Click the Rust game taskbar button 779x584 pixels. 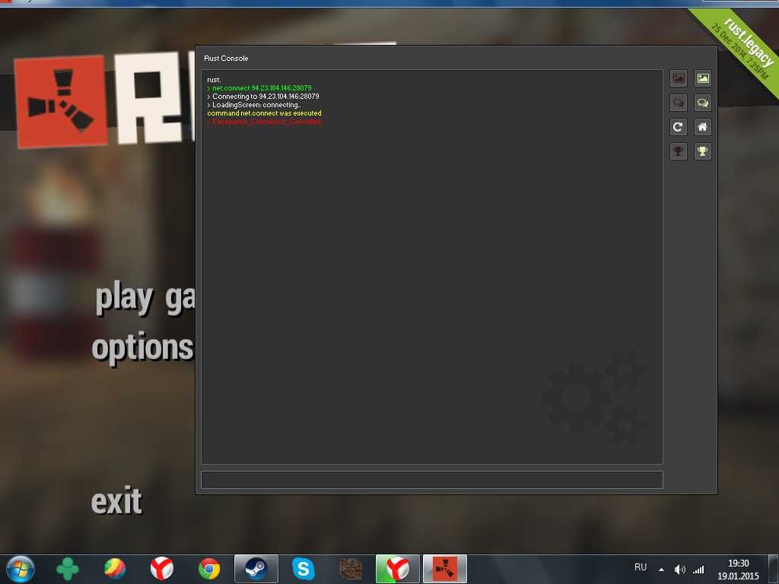pyautogui.click(x=445, y=569)
